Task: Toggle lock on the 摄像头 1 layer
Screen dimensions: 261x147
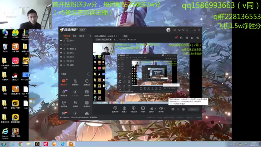Action: [64, 49]
